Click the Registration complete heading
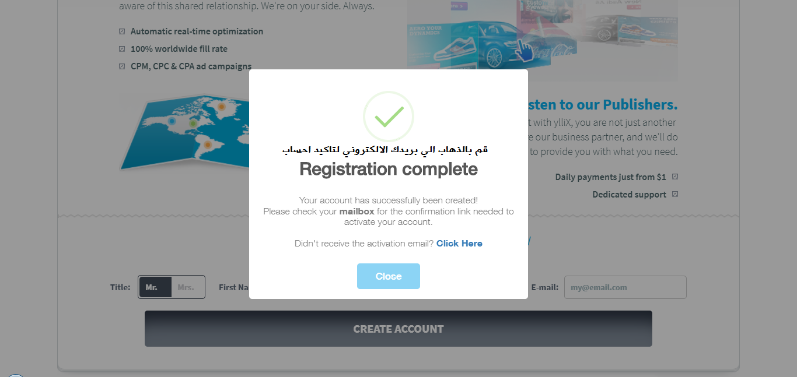This screenshot has height=377, width=797. pos(389,170)
